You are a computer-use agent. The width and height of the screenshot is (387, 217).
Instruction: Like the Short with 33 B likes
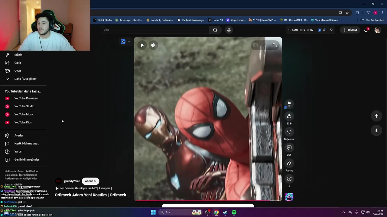(289, 116)
